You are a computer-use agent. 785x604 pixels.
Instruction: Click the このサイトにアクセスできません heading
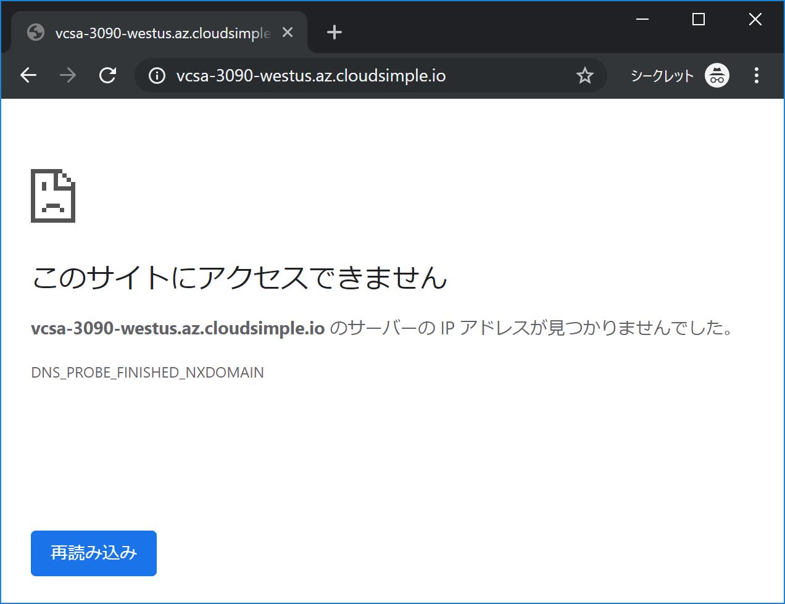tap(239, 277)
